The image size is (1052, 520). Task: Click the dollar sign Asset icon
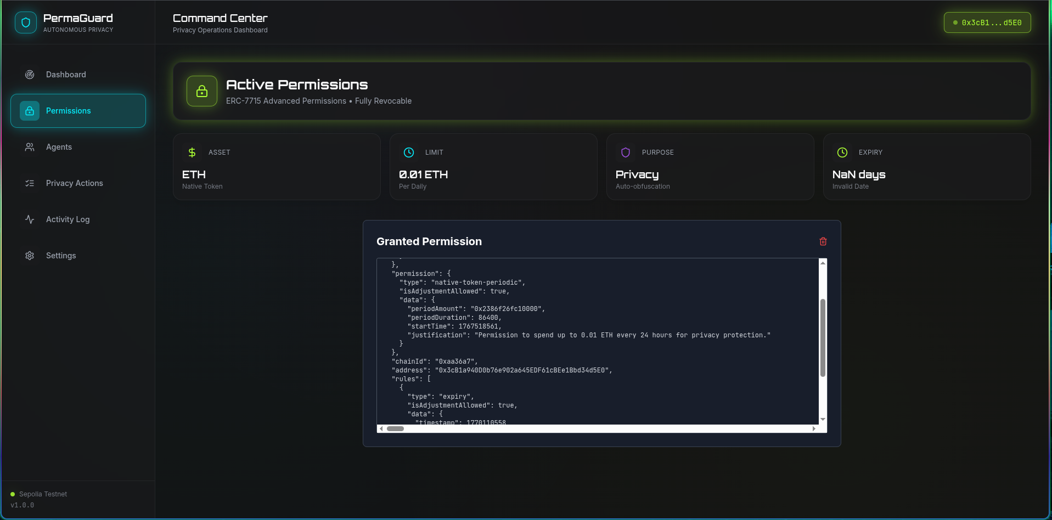click(x=192, y=152)
